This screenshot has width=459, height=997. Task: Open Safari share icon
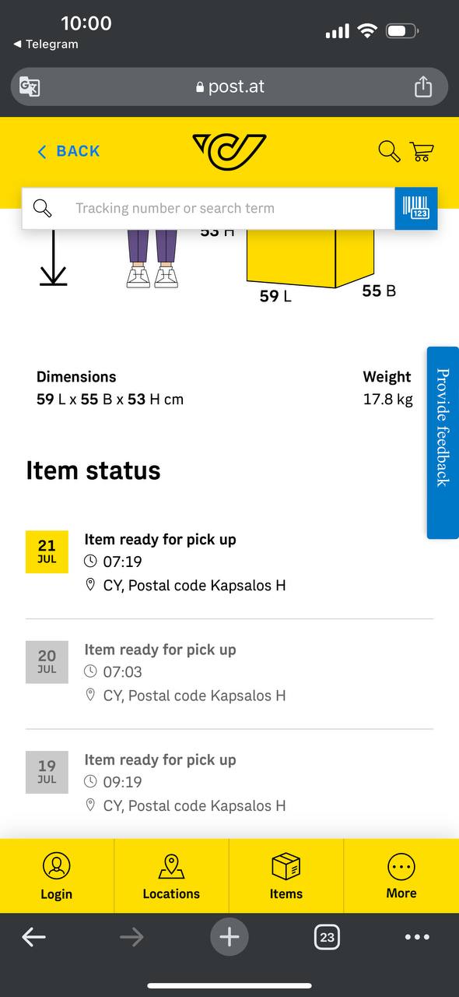(422, 86)
